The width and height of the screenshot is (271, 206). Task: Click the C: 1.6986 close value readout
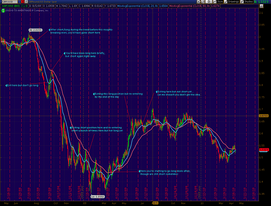pos(85,6)
